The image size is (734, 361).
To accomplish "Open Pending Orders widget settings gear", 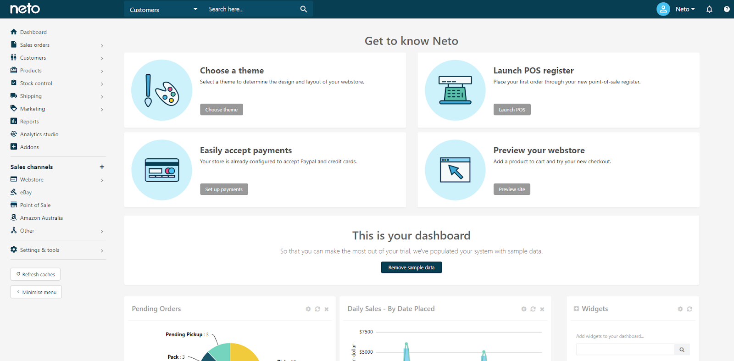I will tap(308, 309).
